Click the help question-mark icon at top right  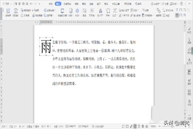click(x=181, y=4)
